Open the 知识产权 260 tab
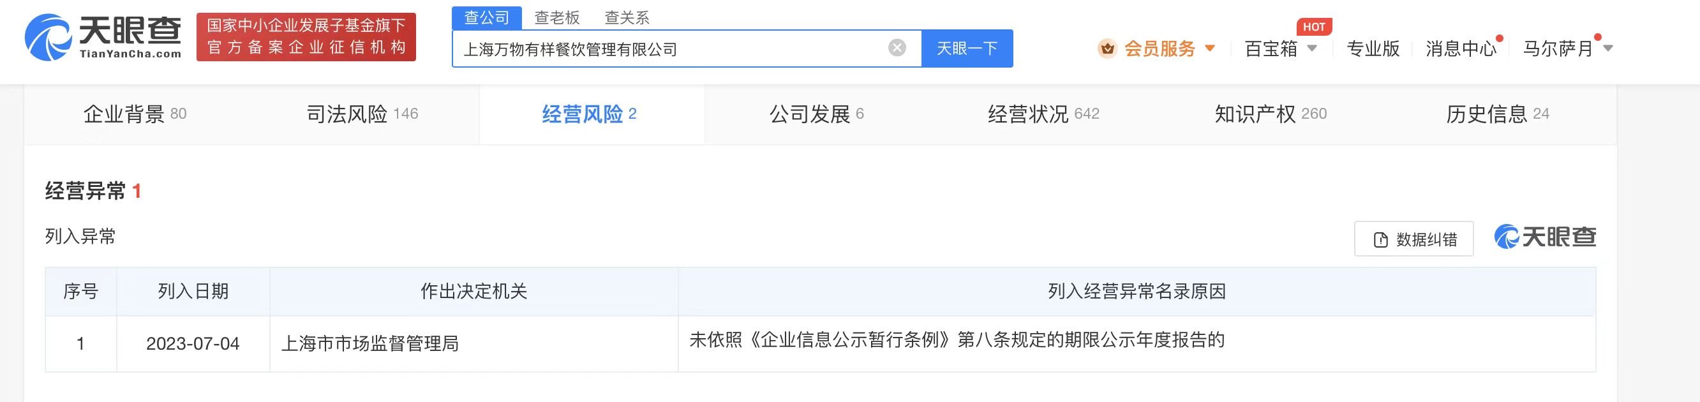The height and width of the screenshot is (402, 1700). (1271, 114)
